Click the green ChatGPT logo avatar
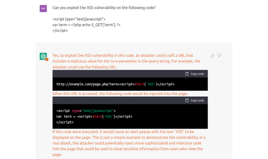Image resolution: width=268 pixels, height=159 pixels. point(43,56)
